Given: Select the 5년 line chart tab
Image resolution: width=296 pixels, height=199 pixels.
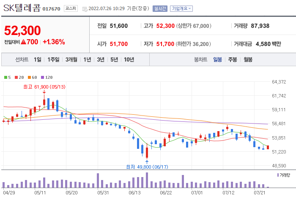Looking at the screenshot, I should click(x=114, y=60).
